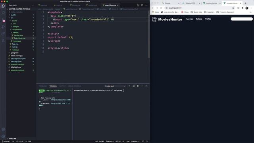
Task: Close the searchbar.vue editor tab
Action: tap(118, 5)
